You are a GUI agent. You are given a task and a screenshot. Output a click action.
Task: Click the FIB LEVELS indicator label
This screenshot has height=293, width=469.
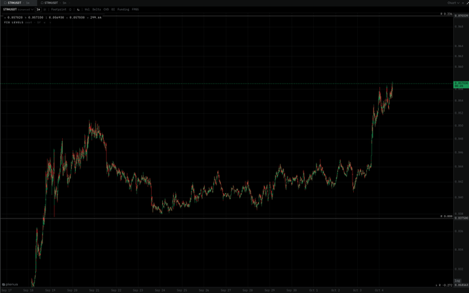(x=14, y=23)
